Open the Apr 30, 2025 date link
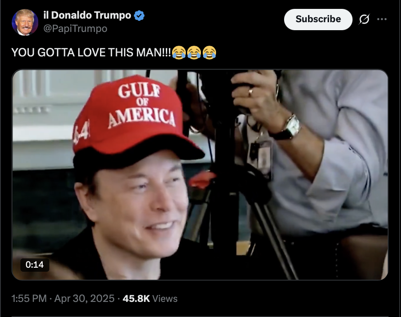This screenshot has width=401, height=317. 84,299
